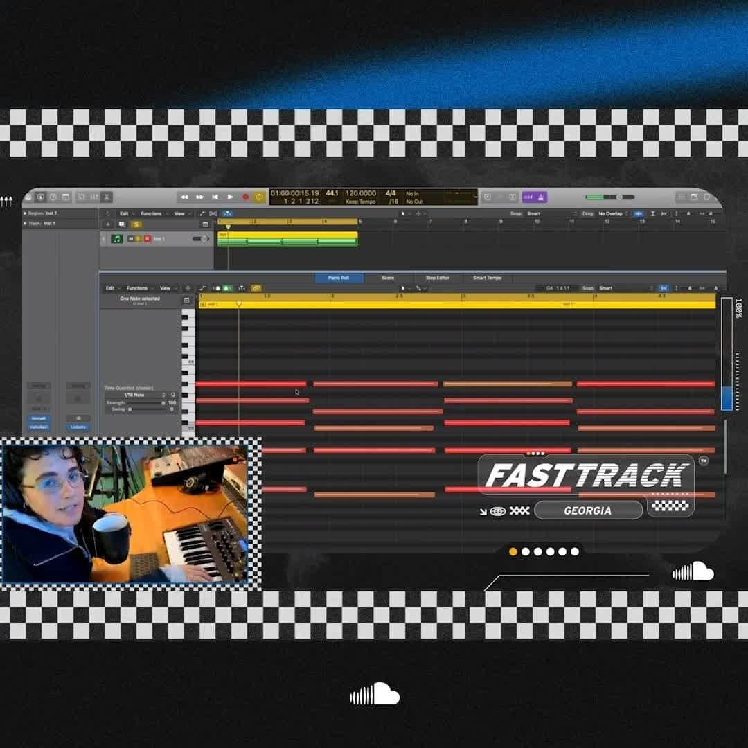
Task: Record-enable the Inst 1 track
Action: pos(148,238)
